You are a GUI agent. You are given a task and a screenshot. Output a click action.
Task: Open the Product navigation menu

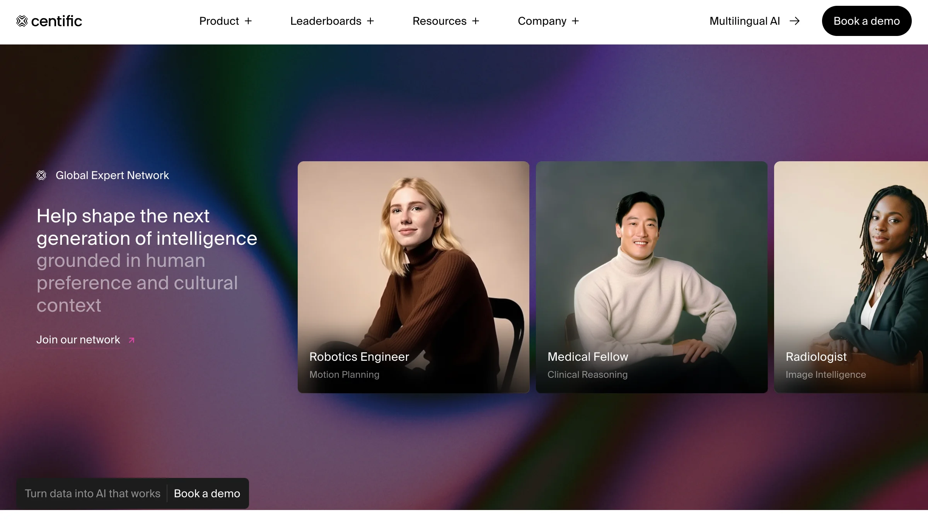pyautogui.click(x=219, y=21)
